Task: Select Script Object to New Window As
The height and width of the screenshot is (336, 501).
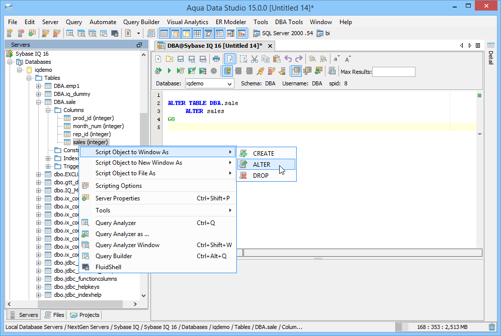Action: click(157, 163)
